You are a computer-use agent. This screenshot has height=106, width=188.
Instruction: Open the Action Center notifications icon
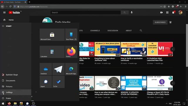click(x=184, y=103)
